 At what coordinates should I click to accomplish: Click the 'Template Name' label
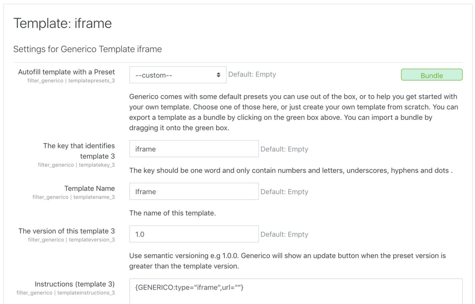(x=89, y=189)
